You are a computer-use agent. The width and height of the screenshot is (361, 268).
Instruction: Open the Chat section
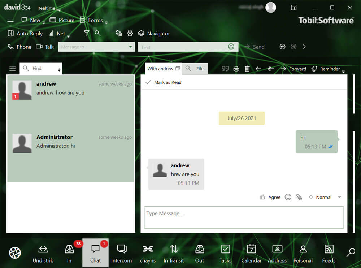pos(95,253)
